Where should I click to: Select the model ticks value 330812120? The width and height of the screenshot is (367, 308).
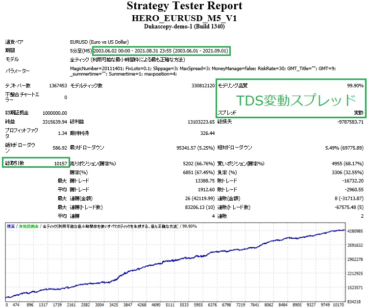[203, 86]
